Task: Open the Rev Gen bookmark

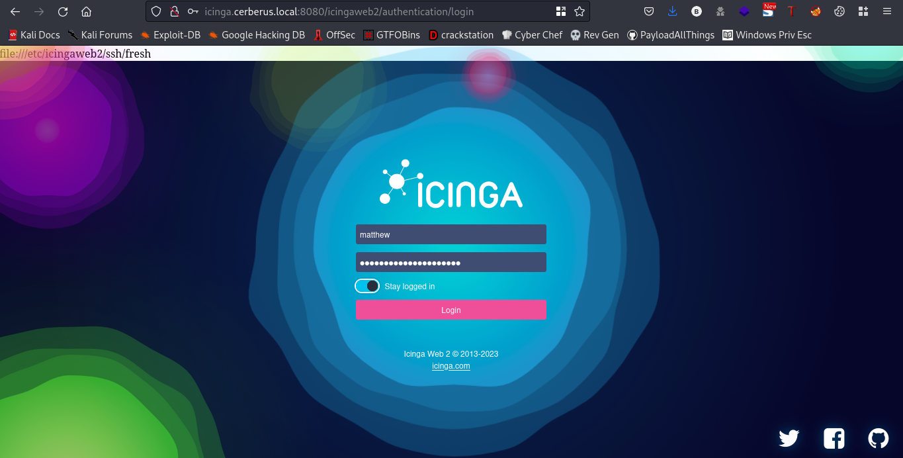Action: point(595,35)
